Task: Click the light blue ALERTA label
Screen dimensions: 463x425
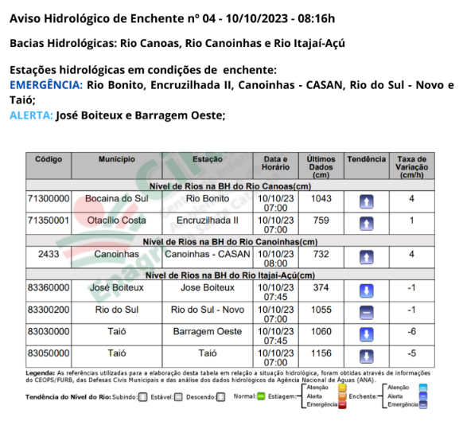Action: point(31,115)
